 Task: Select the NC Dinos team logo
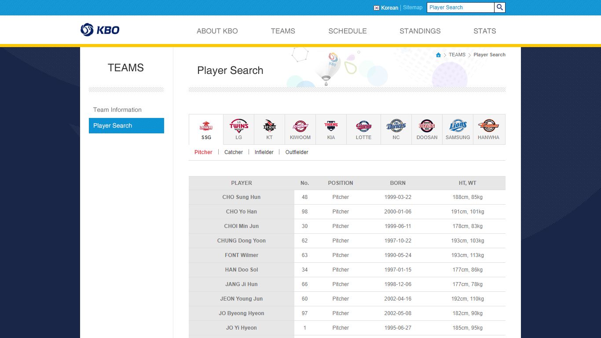click(396, 126)
